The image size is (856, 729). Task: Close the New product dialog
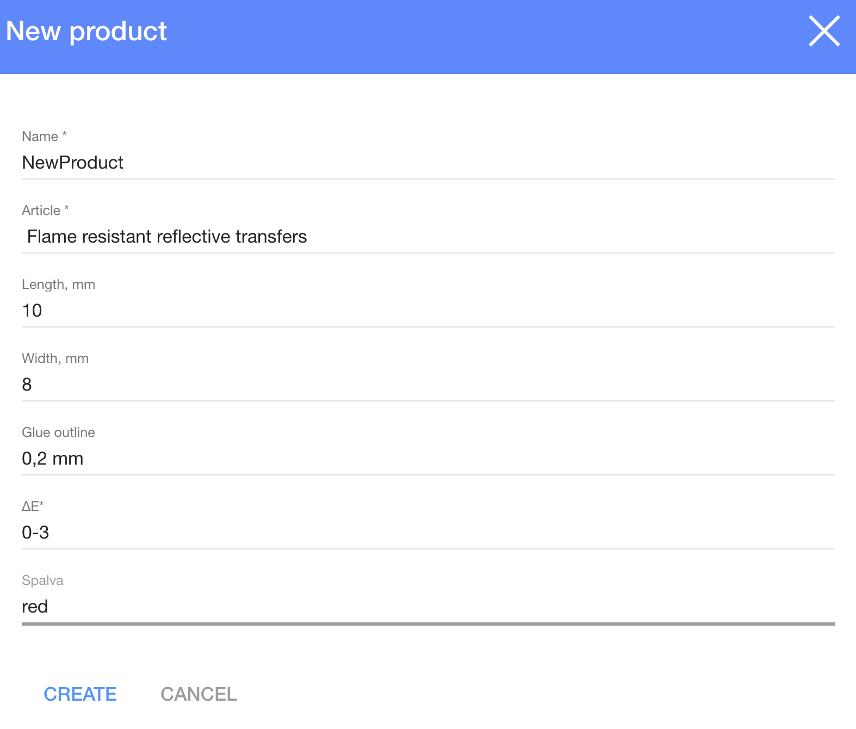[x=824, y=31]
